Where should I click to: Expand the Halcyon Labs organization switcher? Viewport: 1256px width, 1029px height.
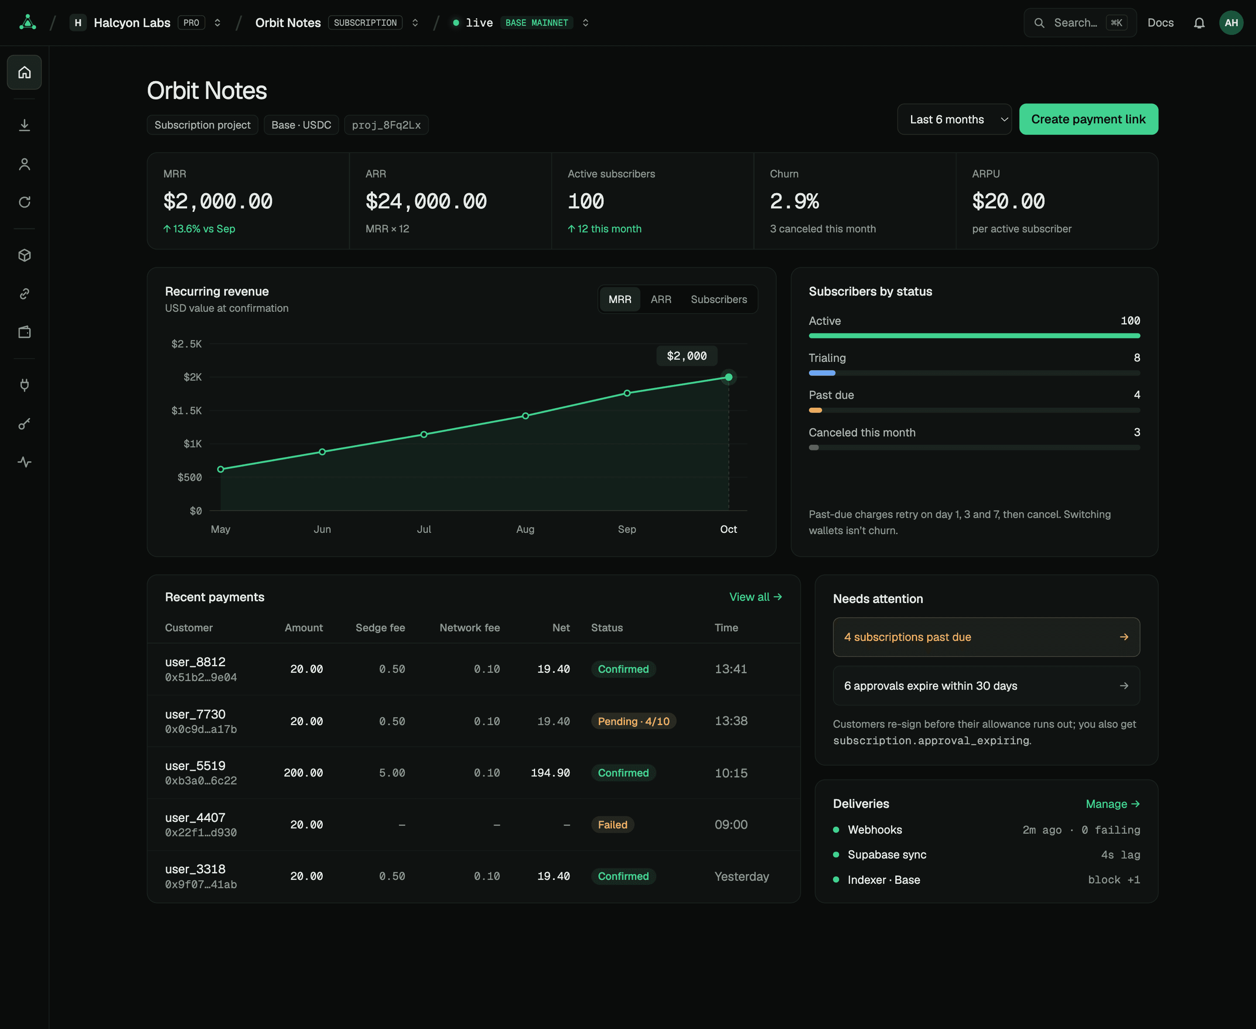click(218, 23)
